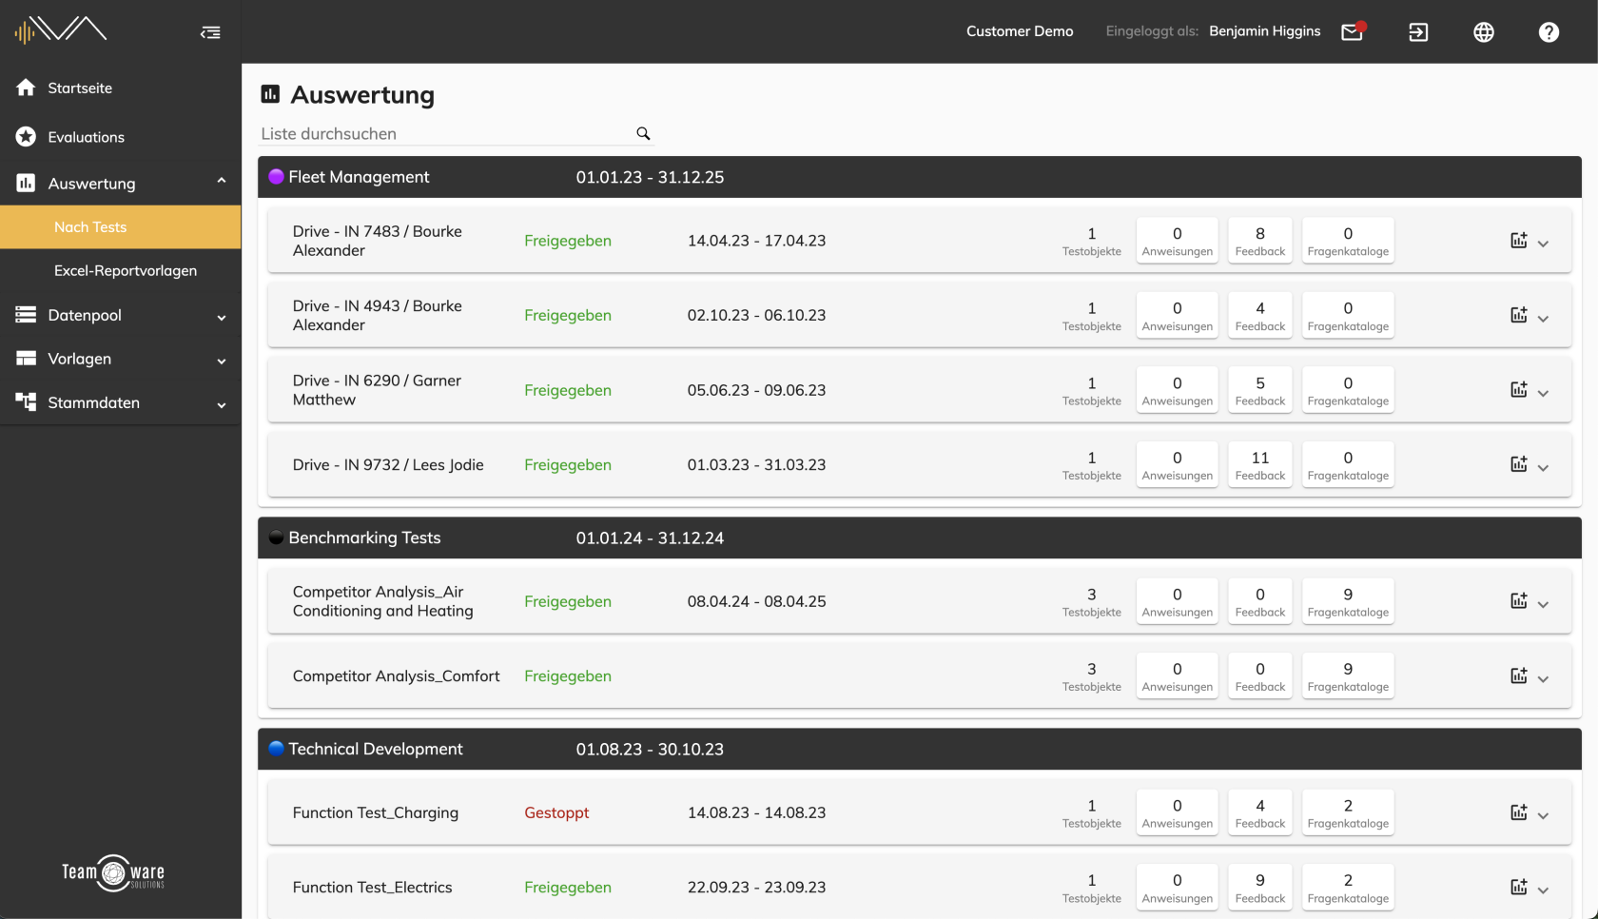Click the search magnifier icon
Viewport: 1598px width, 919px height.
643,133
